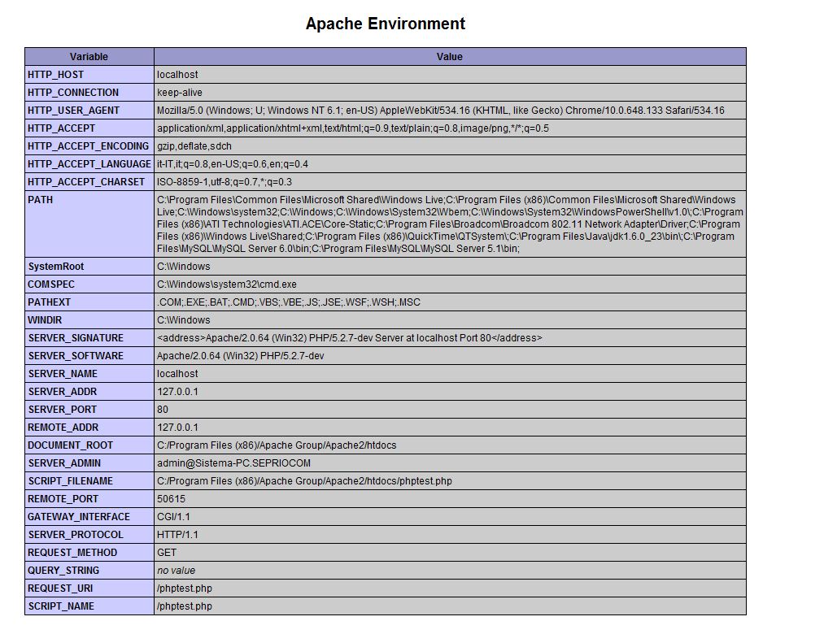
Task: Select the italic 'no value' text
Action: [177, 571]
